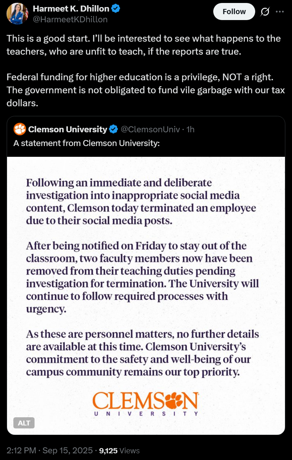Open the Grok explain-post icon
Screen dimensions: 292x460
tap(265, 12)
